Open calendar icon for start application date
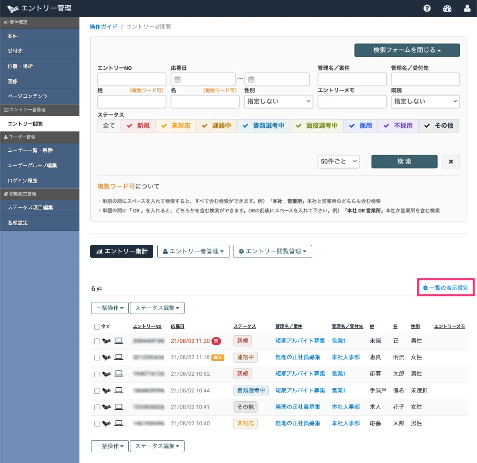 [x=177, y=79]
